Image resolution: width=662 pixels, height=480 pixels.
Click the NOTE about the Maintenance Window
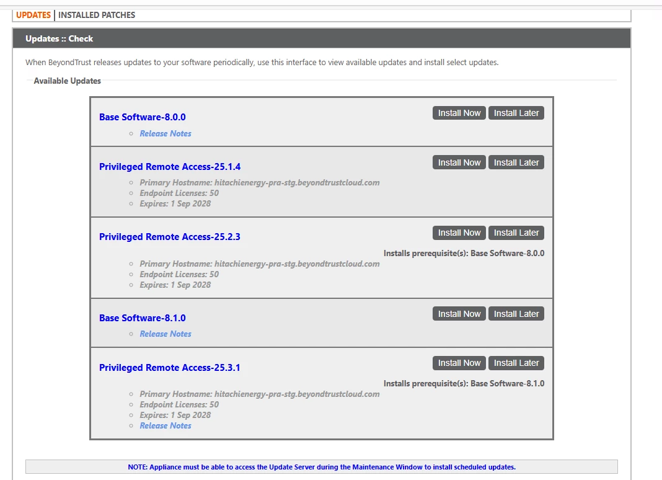[322, 467]
